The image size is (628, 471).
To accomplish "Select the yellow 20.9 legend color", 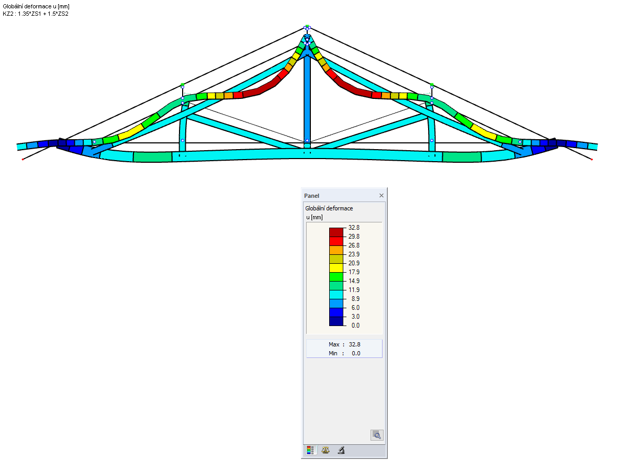I will pyautogui.click(x=337, y=267).
